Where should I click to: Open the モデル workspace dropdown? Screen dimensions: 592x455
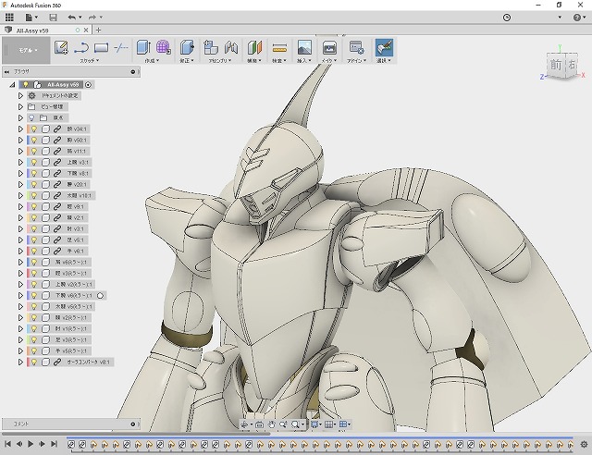(27, 50)
